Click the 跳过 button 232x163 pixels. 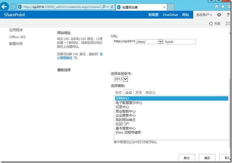(x=187, y=158)
